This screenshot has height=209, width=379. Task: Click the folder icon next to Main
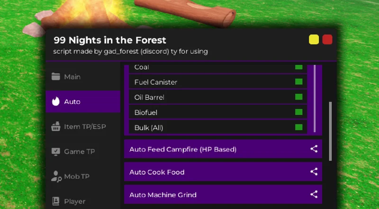coord(55,76)
